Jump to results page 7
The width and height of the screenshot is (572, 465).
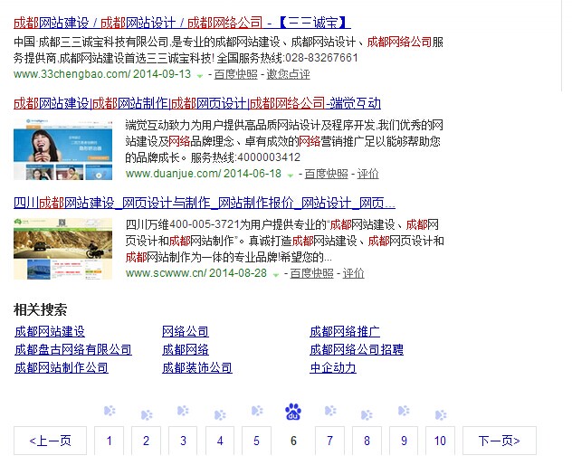329,441
